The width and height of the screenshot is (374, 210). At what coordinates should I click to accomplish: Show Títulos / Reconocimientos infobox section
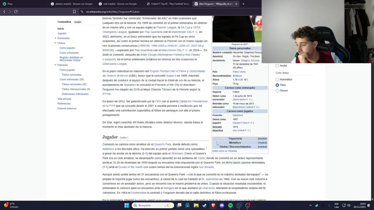262,147
